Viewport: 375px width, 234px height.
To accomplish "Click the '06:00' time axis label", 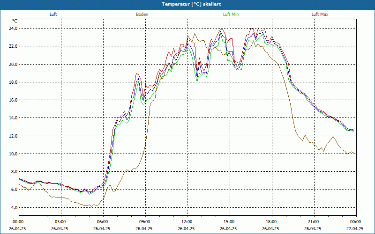I will (x=103, y=222).
